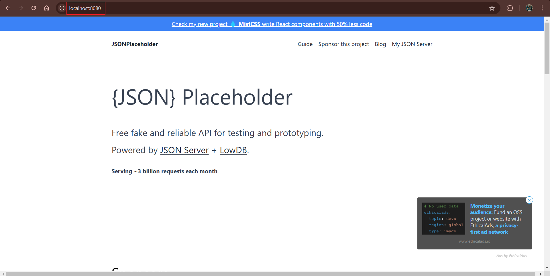Open the Blog navigation link
Viewport: 550px width, 276px height.
(x=380, y=44)
